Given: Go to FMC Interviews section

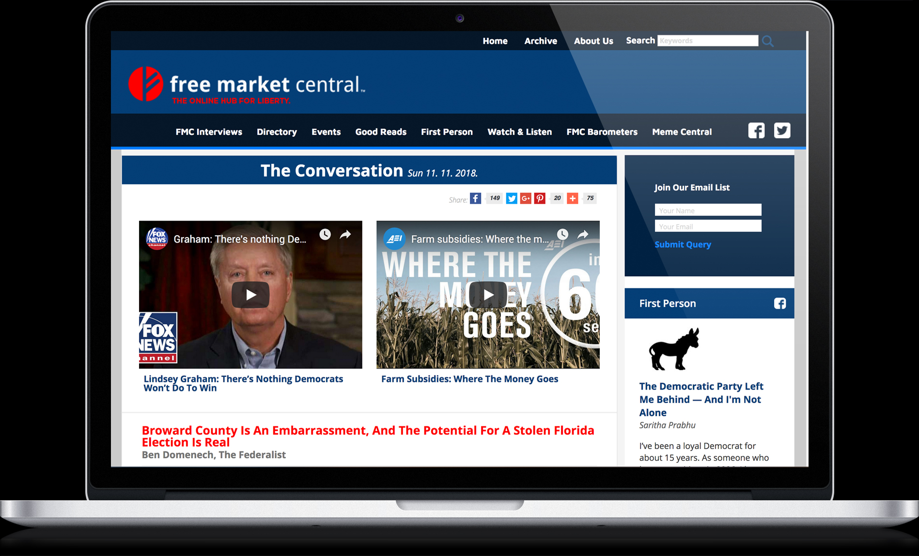Looking at the screenshot, I should click(x=209, y=132).
